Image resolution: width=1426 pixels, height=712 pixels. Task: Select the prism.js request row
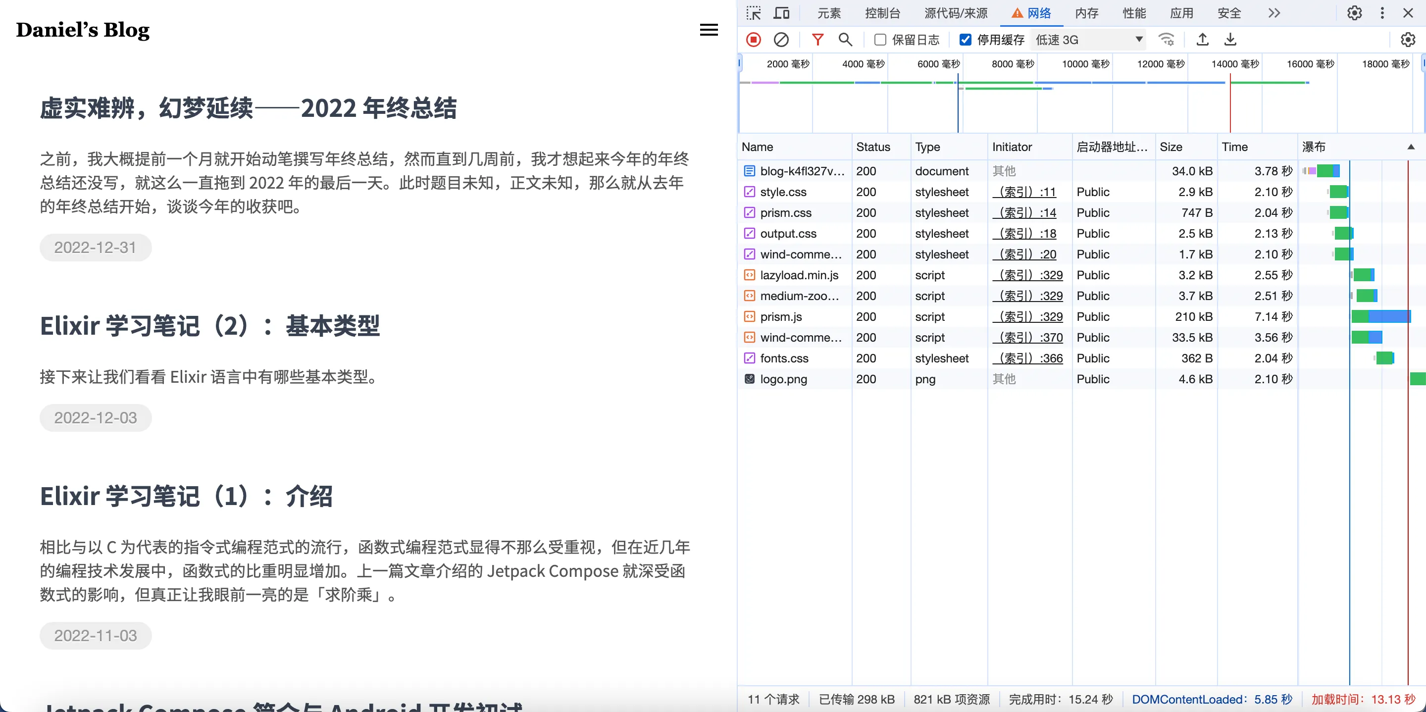click(780, 317)
